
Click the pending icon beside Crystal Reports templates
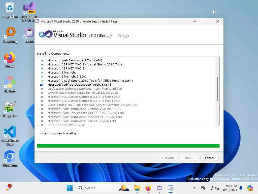[x=42, y=93]
